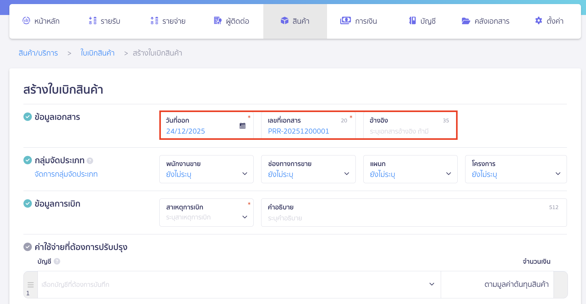Viewport: 586px width, 304px height.
Task: Click the help icon beside กลุ่มจัดประเภท
Action: tap(90, 161)
